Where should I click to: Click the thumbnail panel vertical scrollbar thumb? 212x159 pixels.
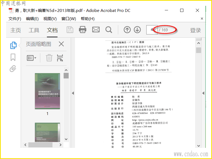66,76
